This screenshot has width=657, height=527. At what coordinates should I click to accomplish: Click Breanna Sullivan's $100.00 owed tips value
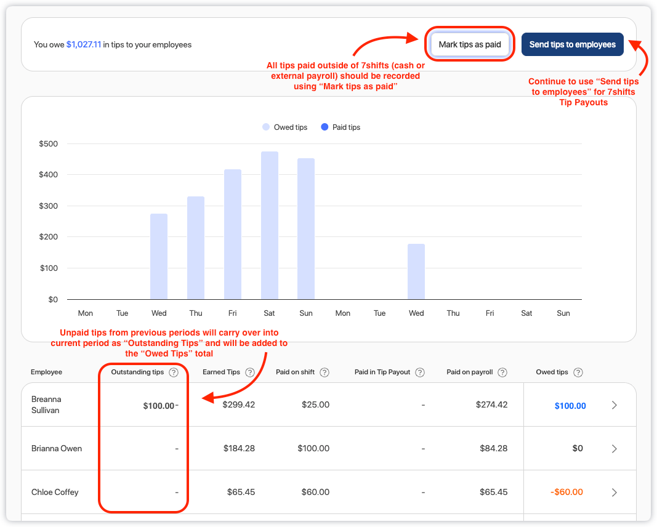click(570, 406)
